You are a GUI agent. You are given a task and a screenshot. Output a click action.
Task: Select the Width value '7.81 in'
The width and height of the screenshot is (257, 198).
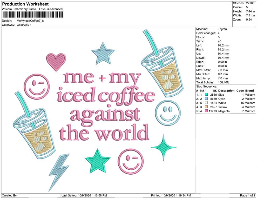point(251,15)
